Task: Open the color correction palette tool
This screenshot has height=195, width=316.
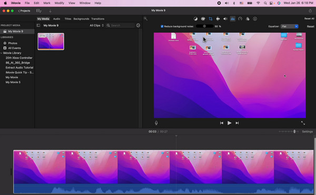Action: [x=203, y=19]
